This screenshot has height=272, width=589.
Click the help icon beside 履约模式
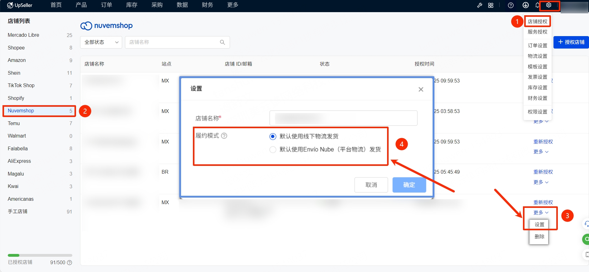pyautogui.click(x=224, y=136)
